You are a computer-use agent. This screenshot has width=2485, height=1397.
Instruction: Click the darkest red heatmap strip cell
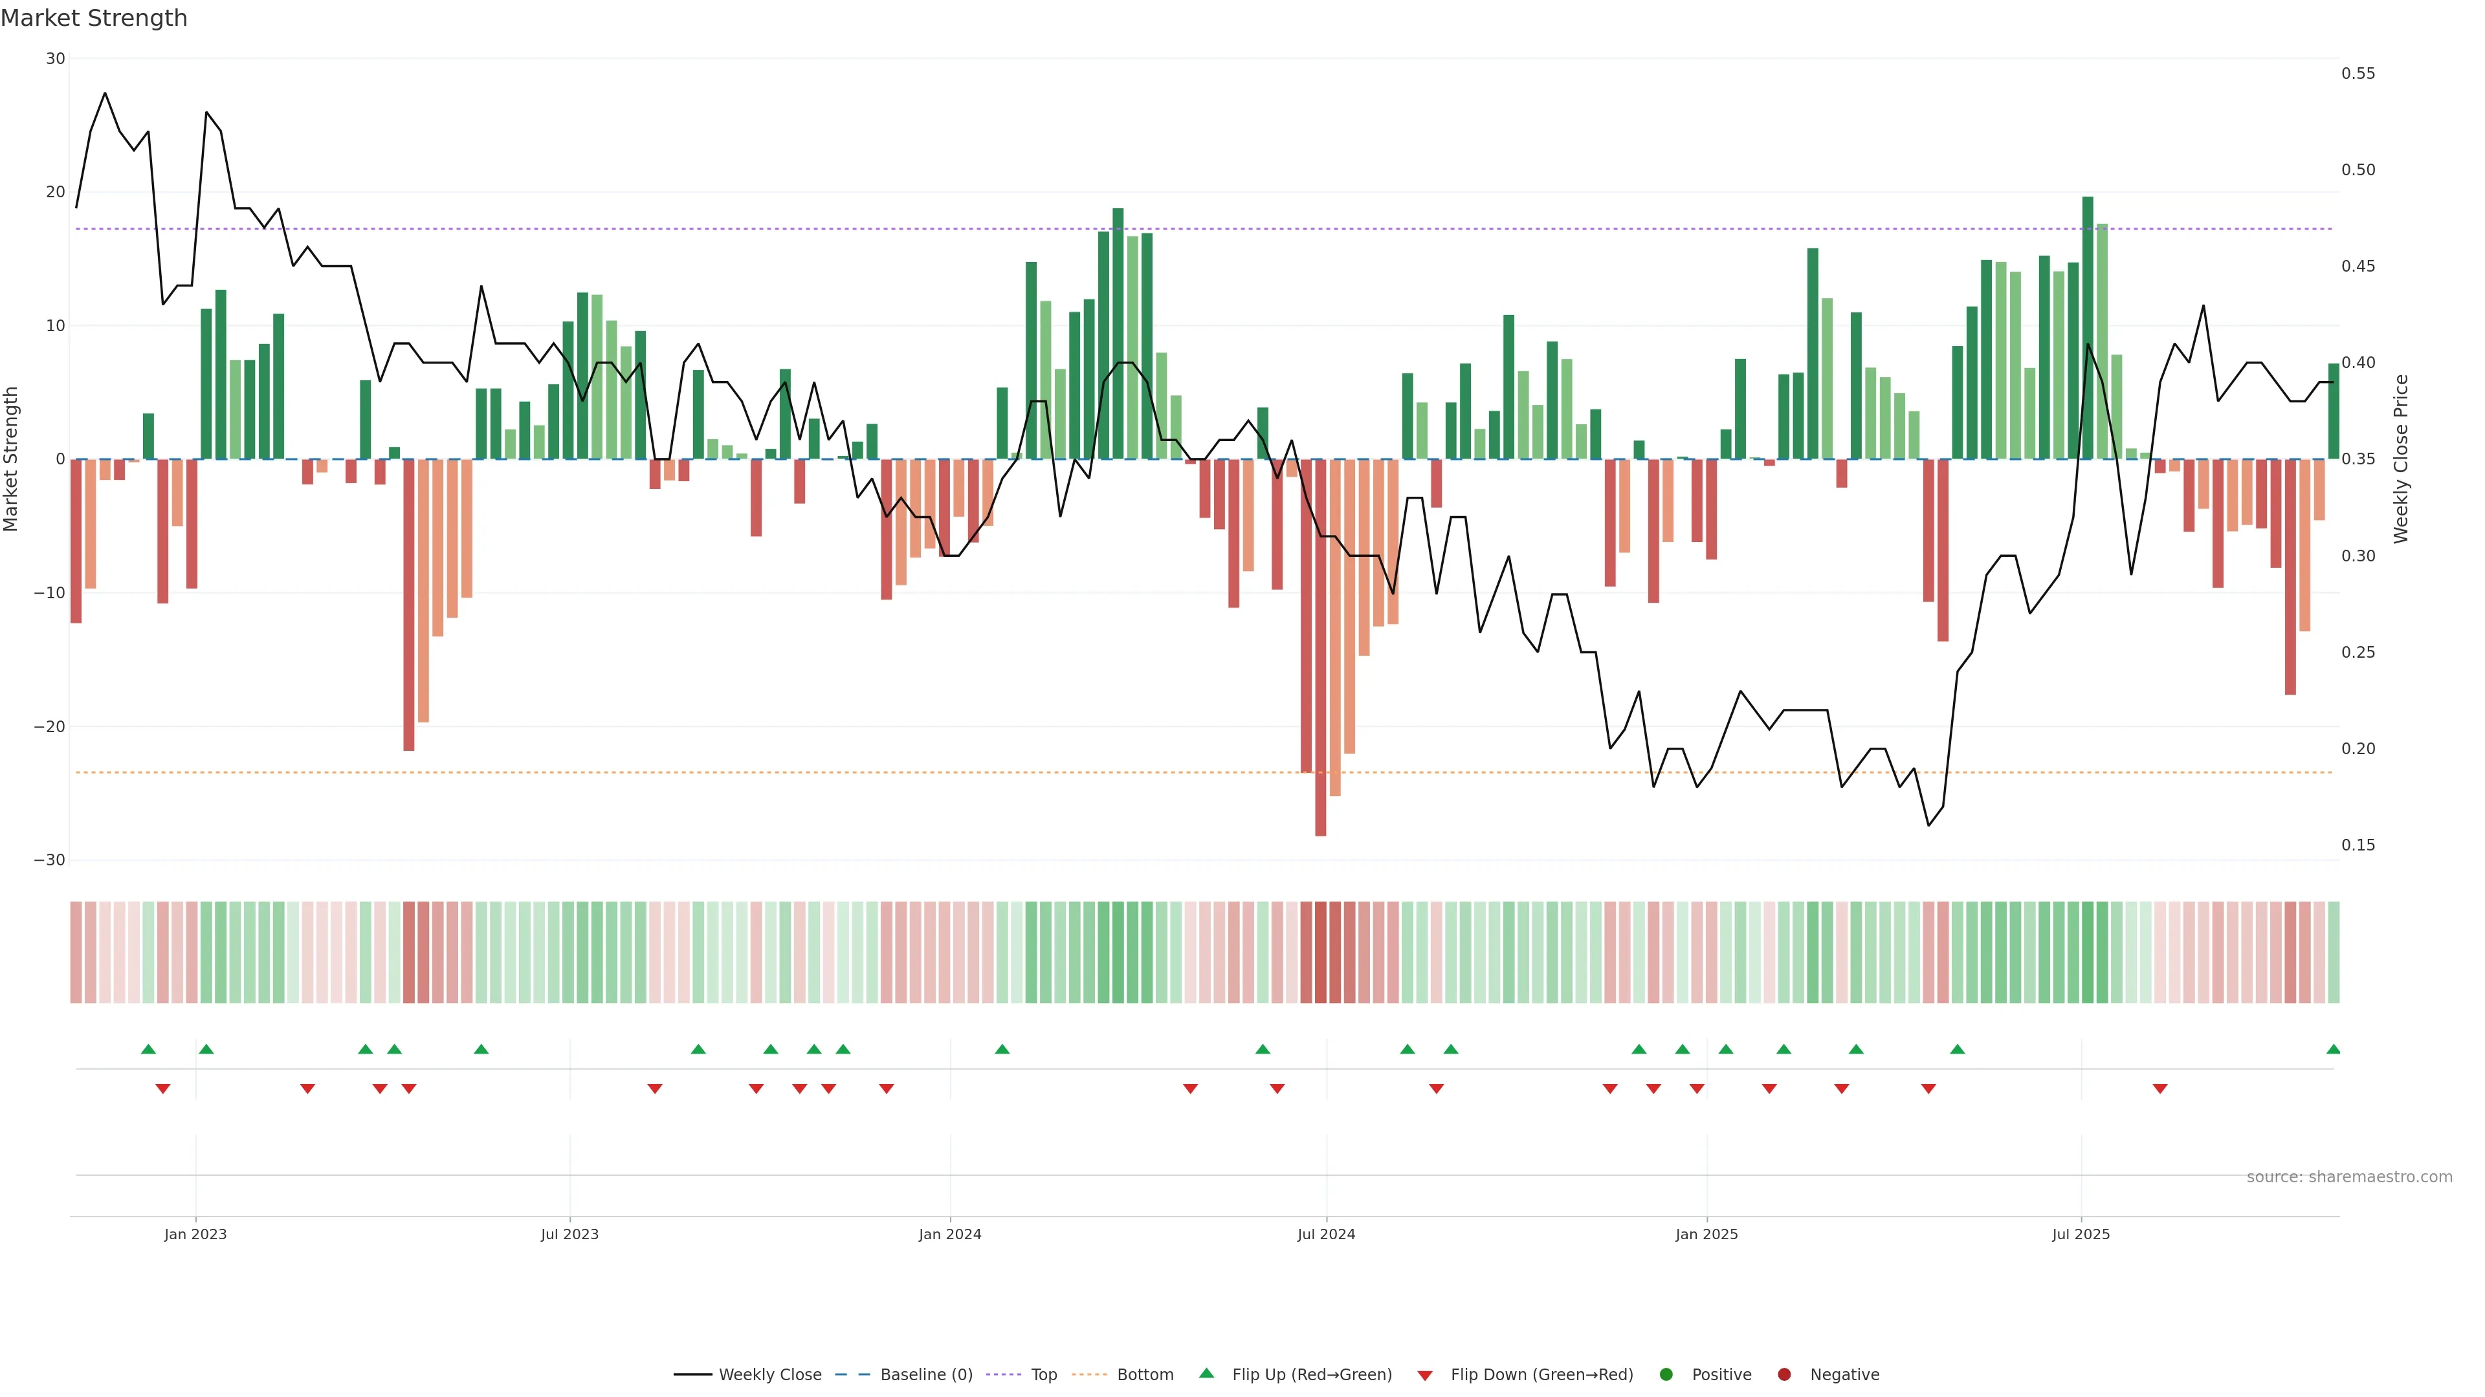[1321, 951]
